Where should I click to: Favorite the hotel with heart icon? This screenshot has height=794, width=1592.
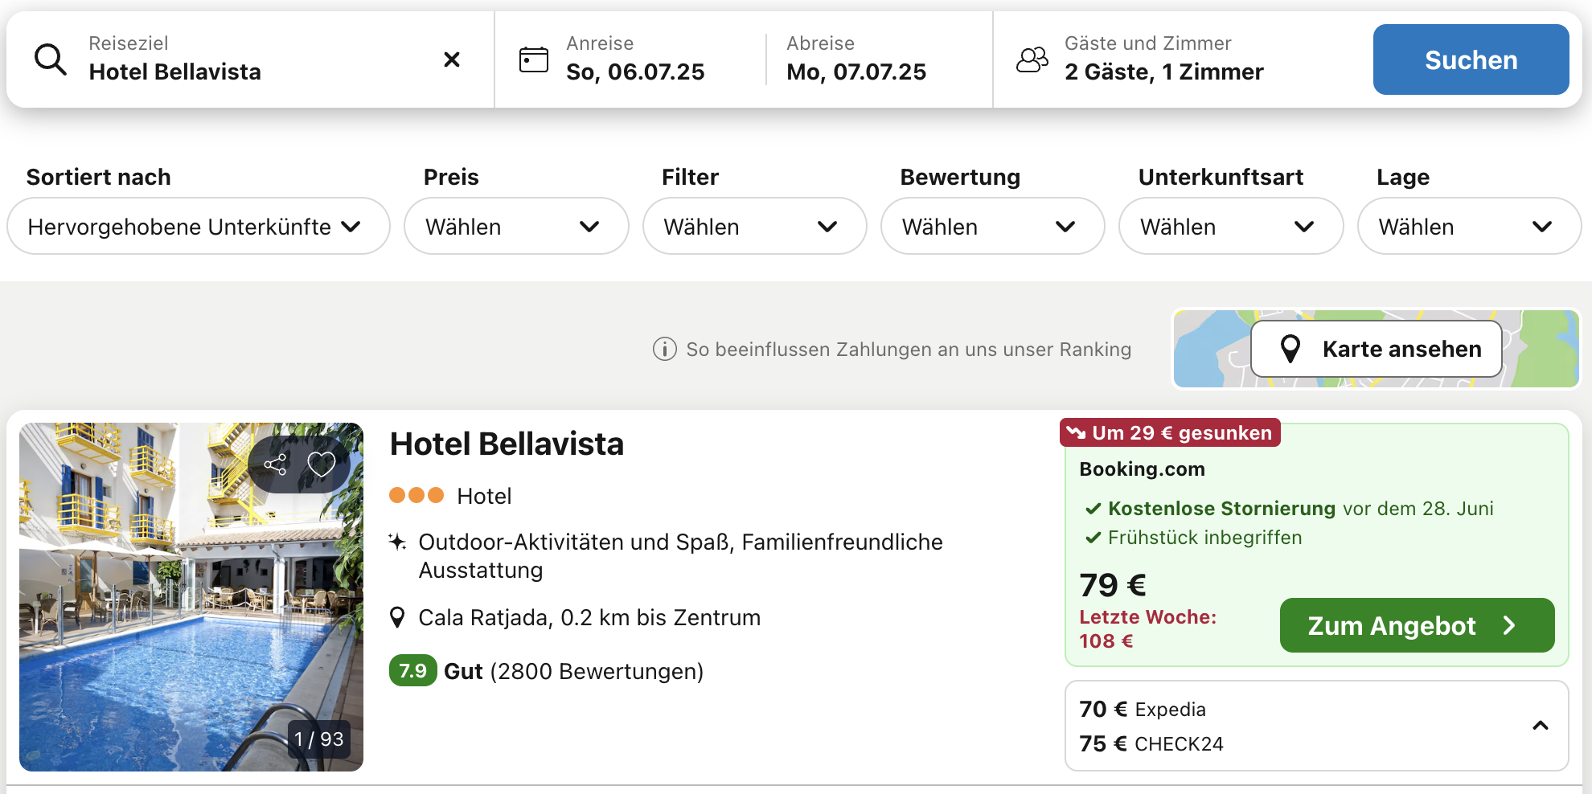(x=322, y=465)
